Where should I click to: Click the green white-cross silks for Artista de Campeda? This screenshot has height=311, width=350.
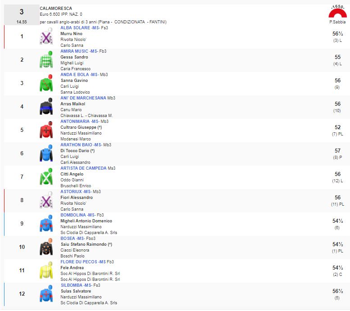click(x=46, y=177)
